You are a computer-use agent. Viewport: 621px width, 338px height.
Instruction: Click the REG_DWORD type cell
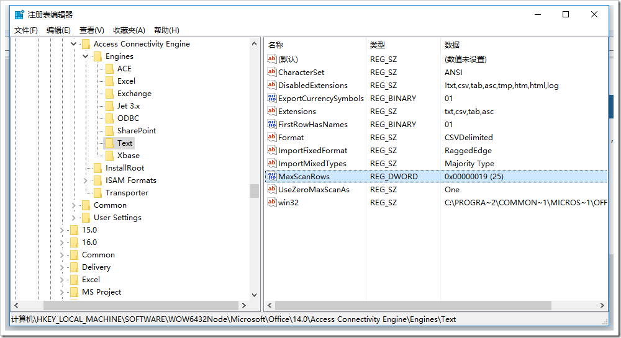pyautogui.click(x=394, y=176)
